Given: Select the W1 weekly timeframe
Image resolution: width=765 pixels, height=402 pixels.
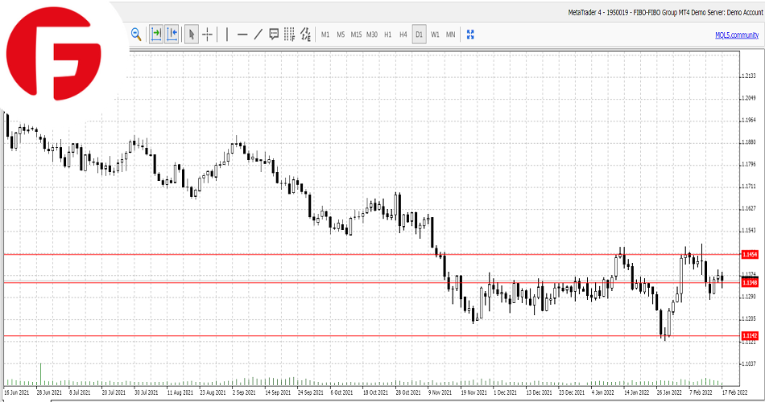Looking at the screenshot, I should point(435,35).
